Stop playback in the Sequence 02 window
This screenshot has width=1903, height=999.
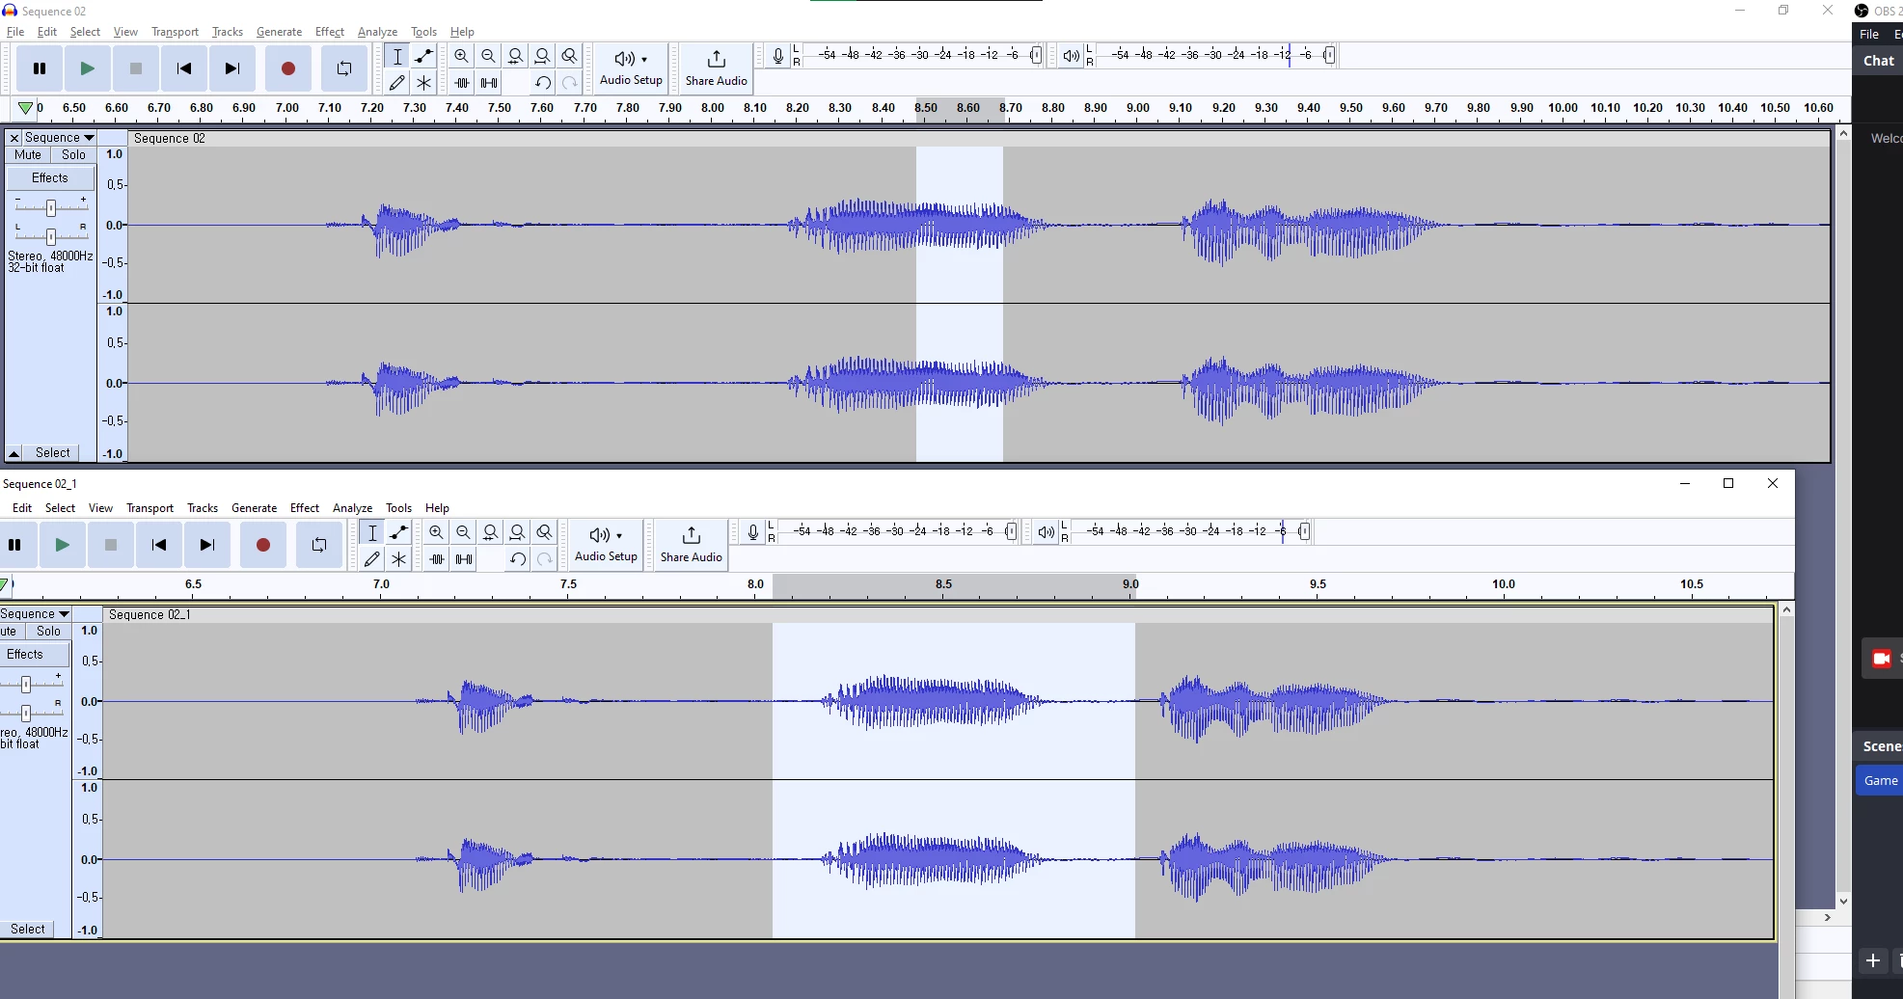(136, 68)
